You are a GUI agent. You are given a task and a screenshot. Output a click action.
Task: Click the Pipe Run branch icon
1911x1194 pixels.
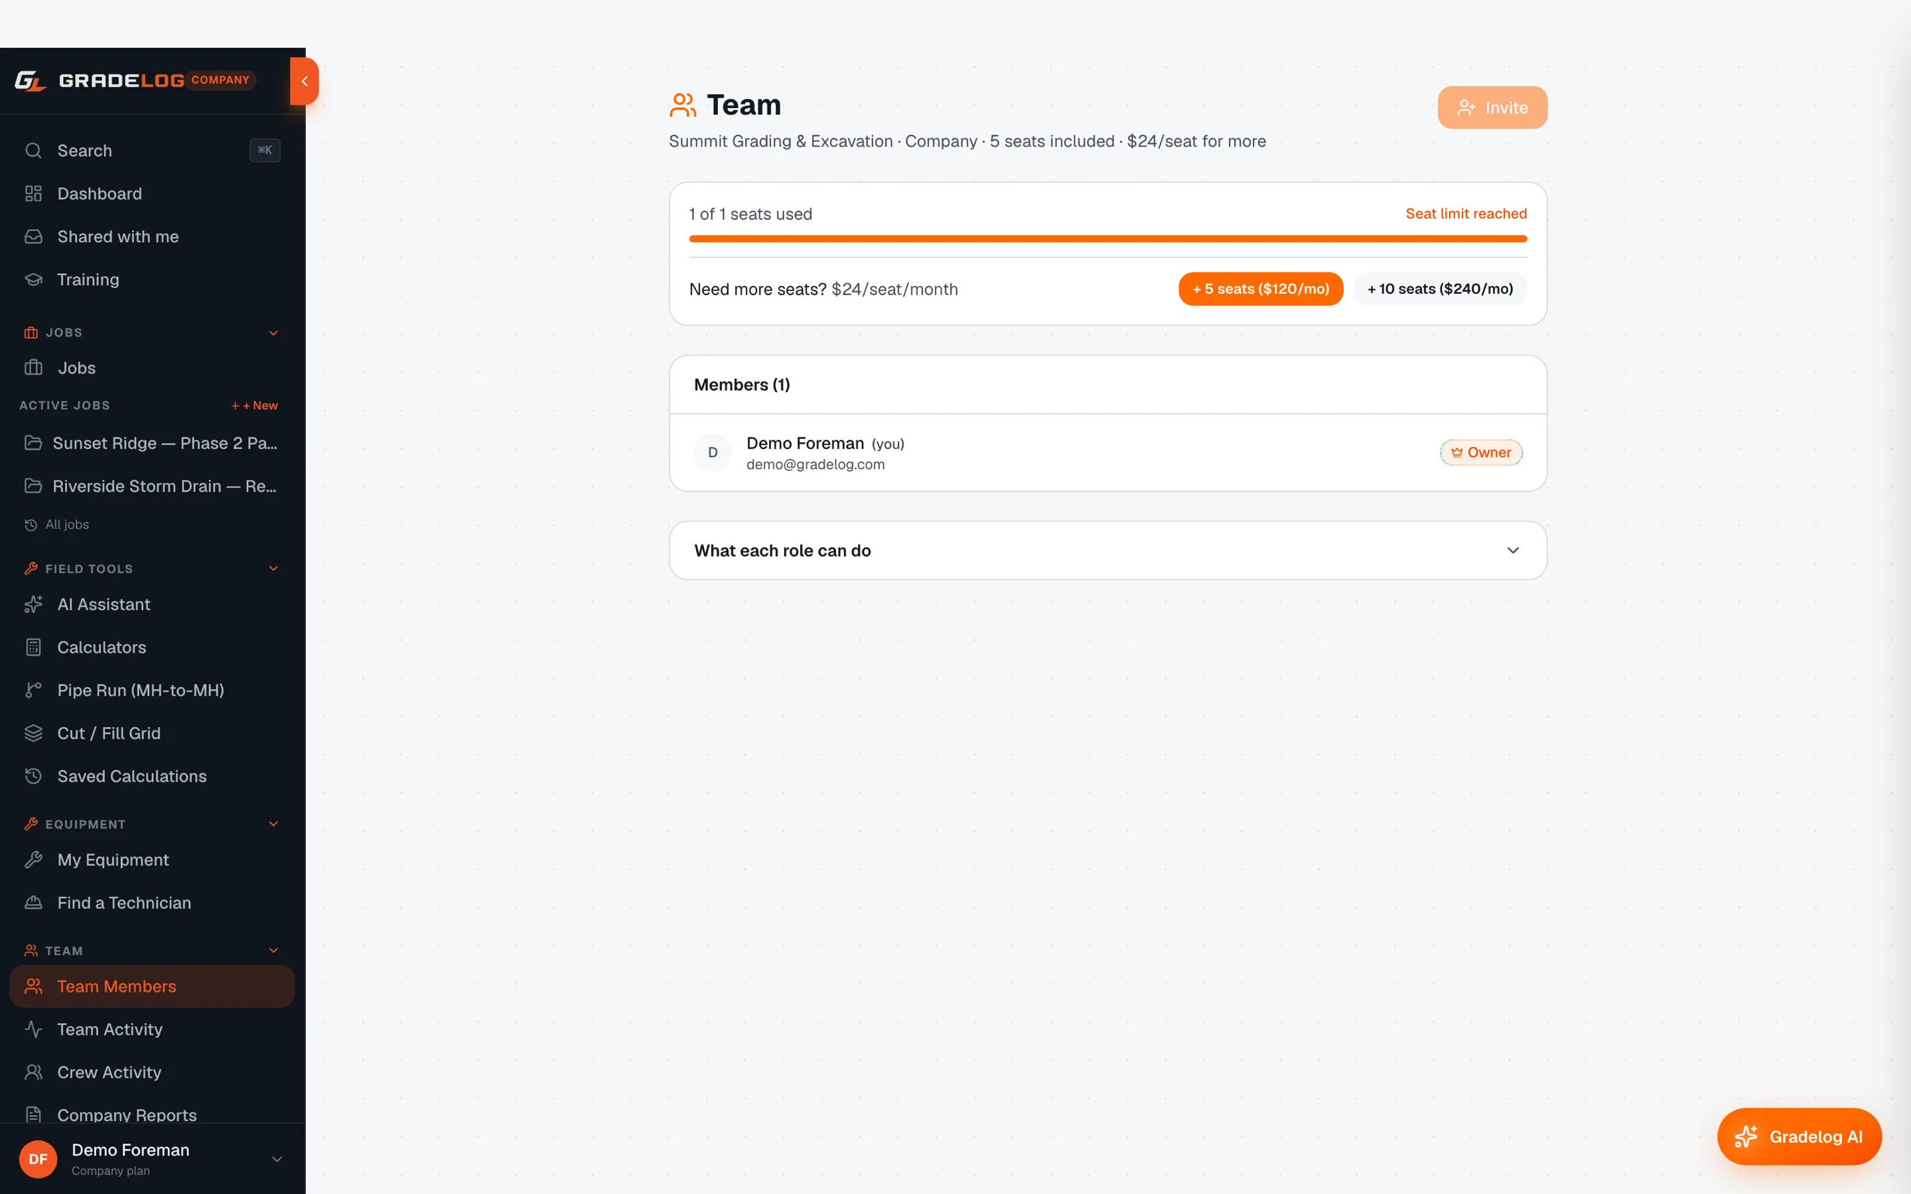click(33, 690)
